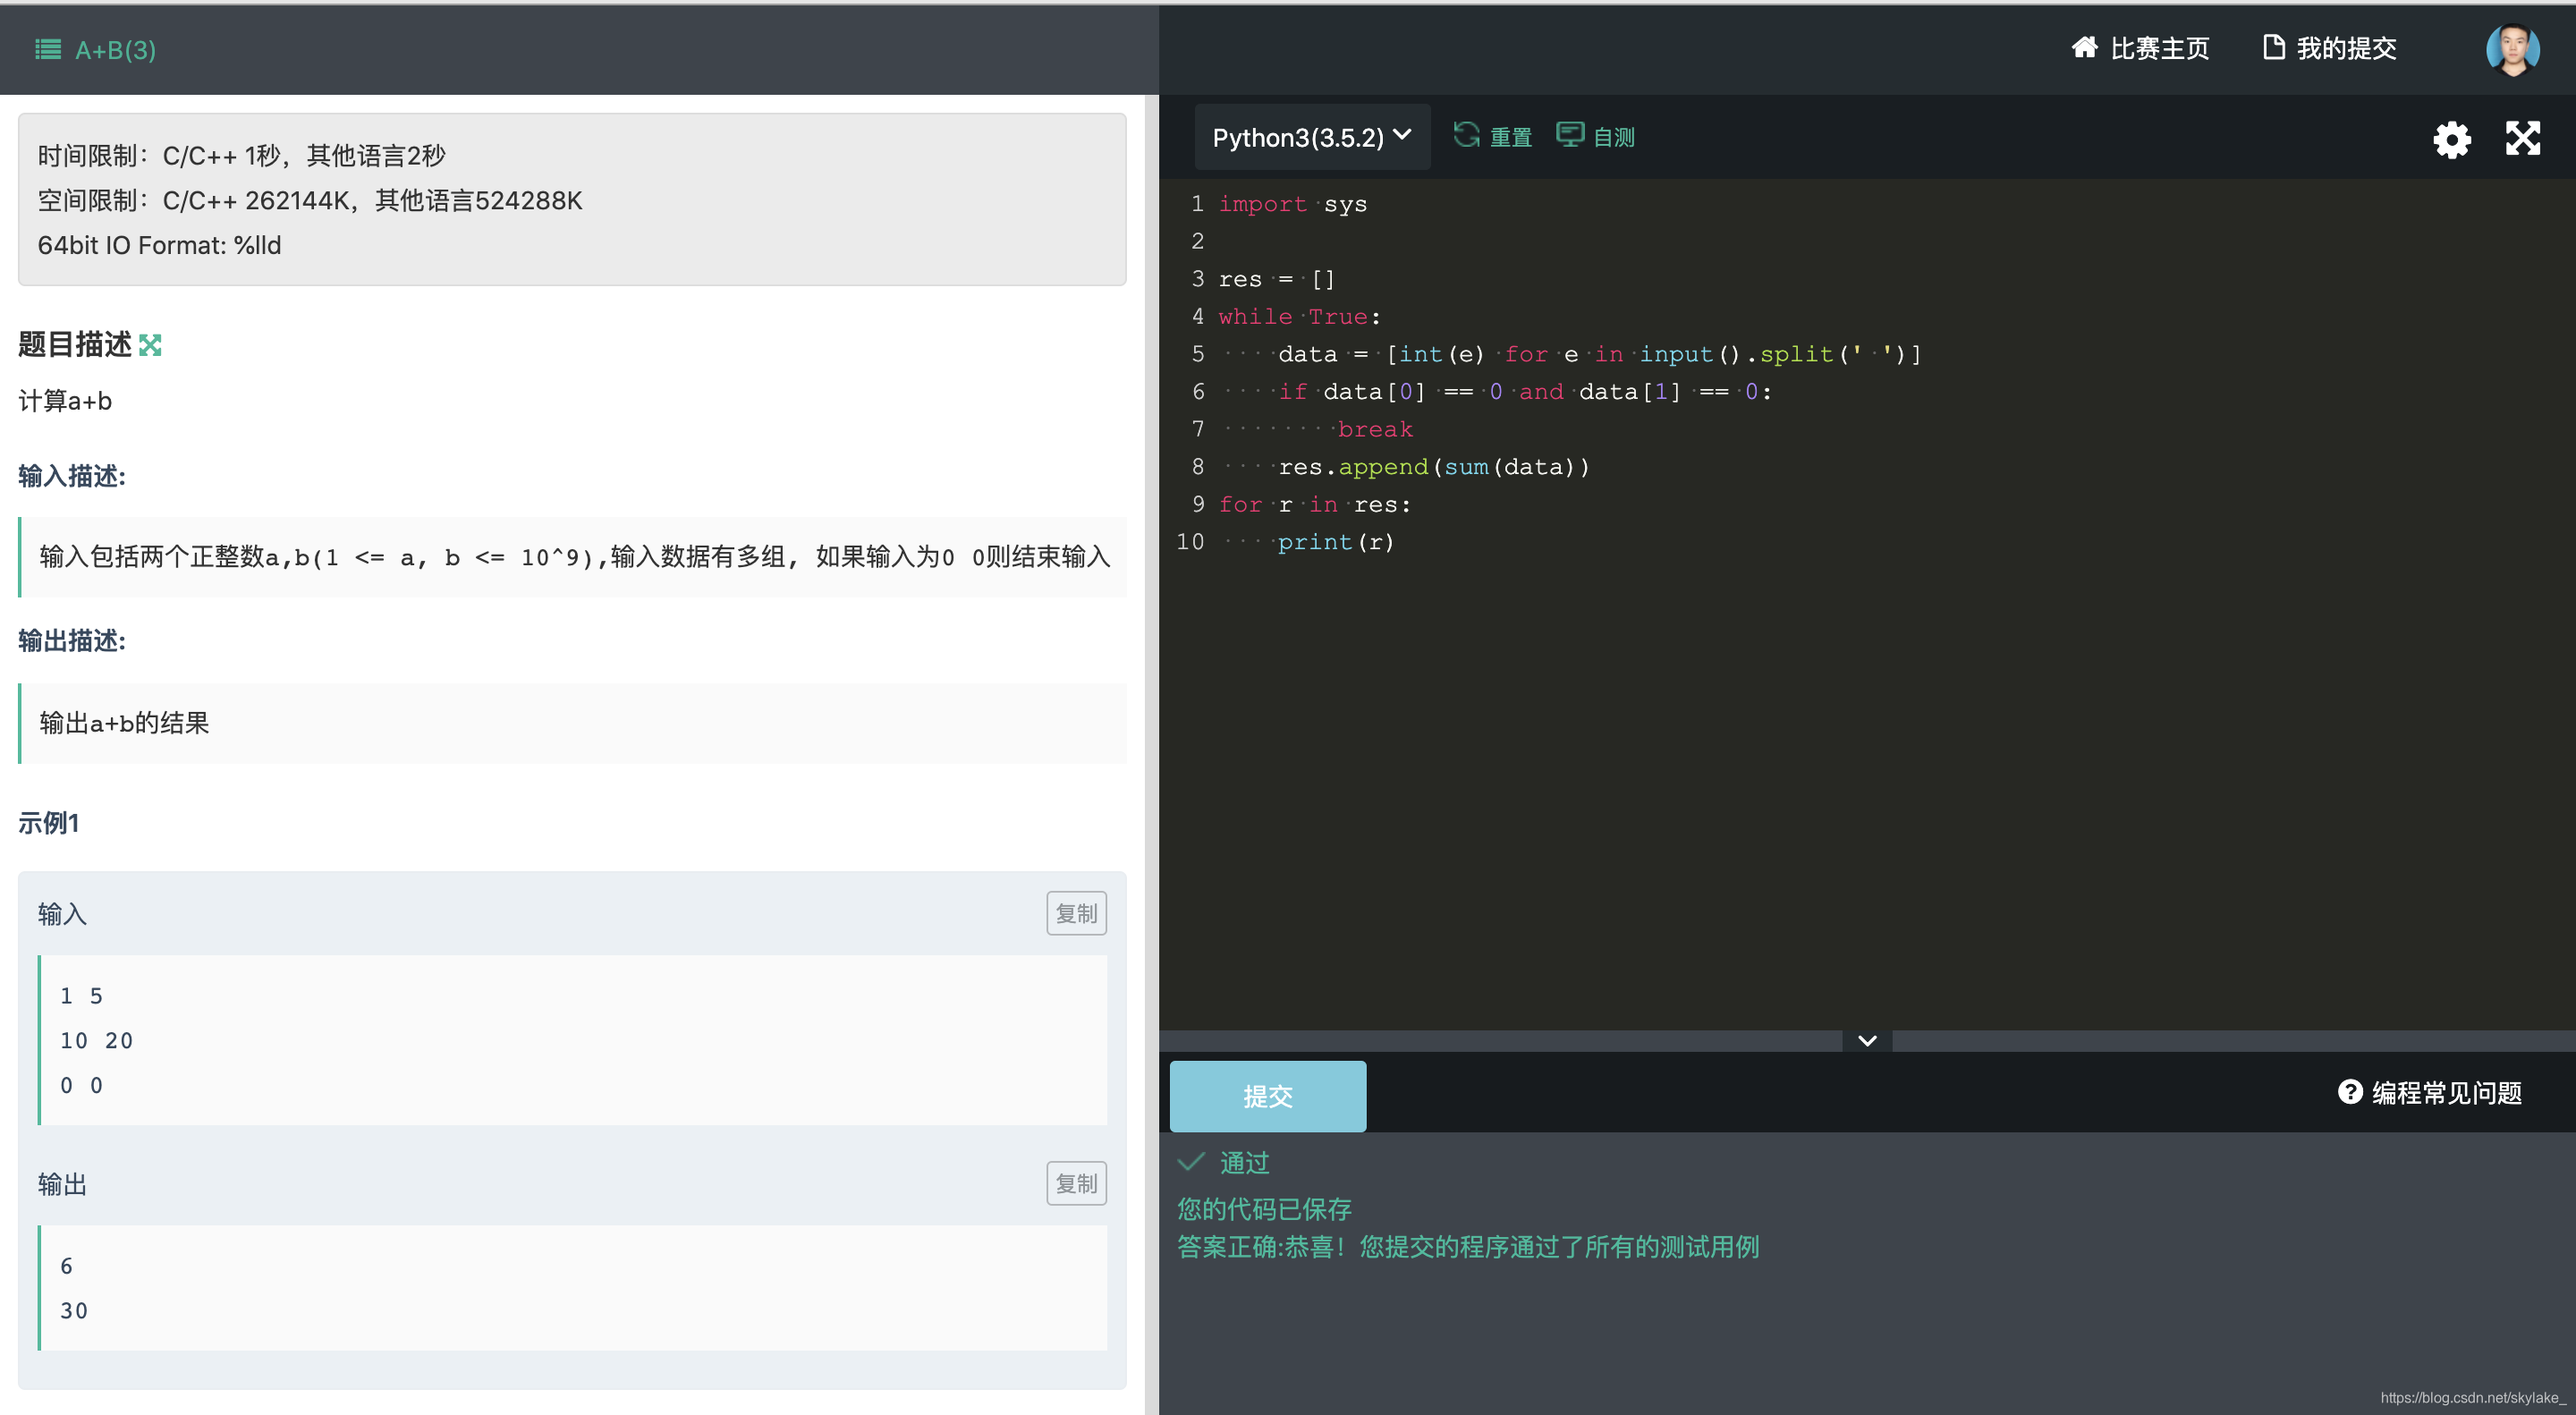Open the 比赛主页 menu link

(2159, 48)
